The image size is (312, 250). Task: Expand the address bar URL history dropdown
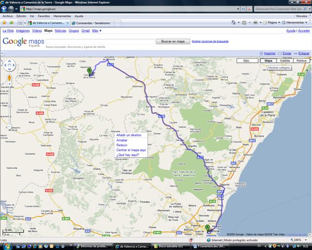click(x=238, y=9)
